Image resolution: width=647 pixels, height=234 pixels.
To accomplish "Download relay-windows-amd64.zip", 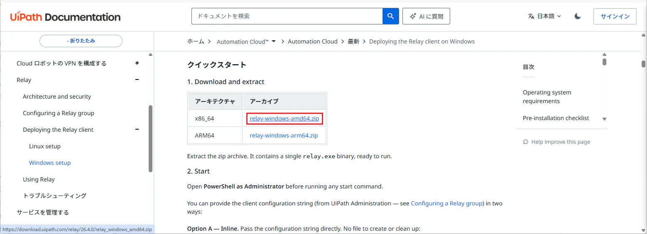I will point(284,118).
